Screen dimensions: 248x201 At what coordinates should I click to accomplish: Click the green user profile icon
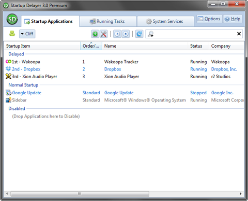point(12,34)
